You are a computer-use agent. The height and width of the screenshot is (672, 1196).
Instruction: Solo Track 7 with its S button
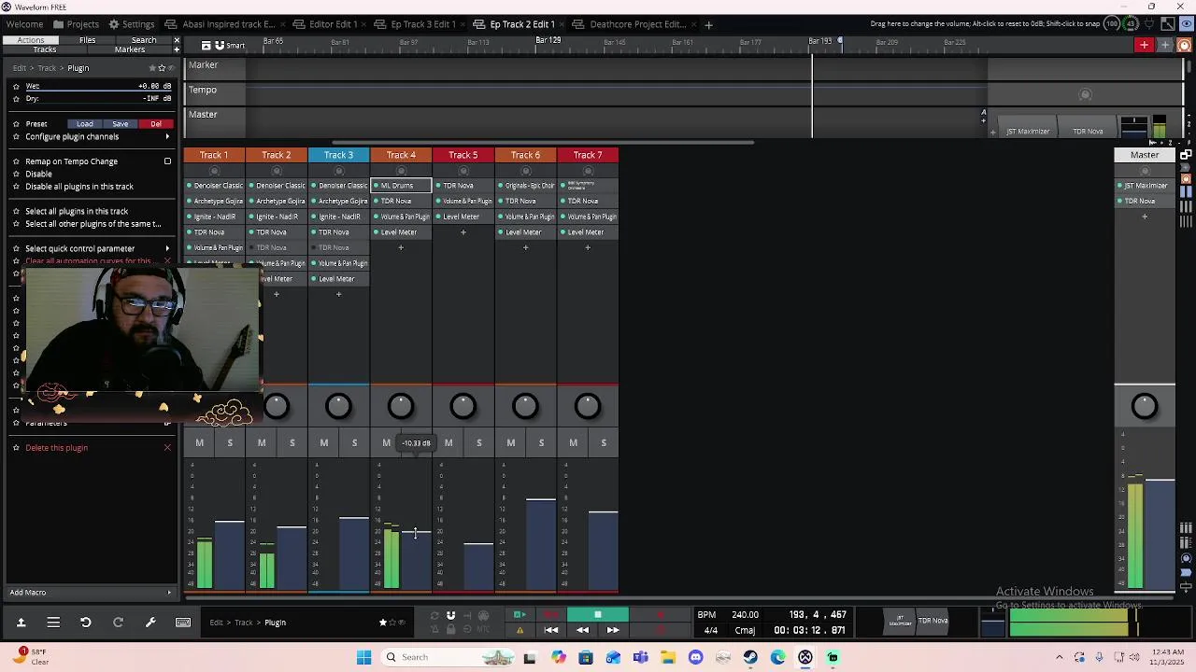604,442
